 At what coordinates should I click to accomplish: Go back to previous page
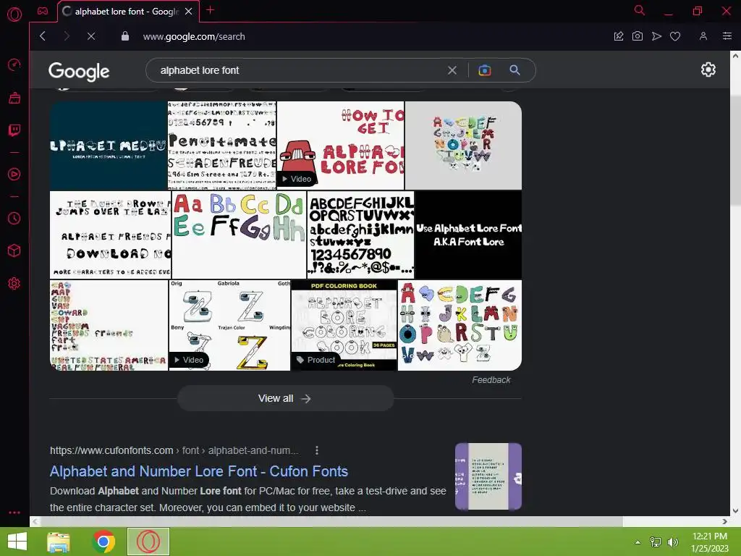pos(43,36)
